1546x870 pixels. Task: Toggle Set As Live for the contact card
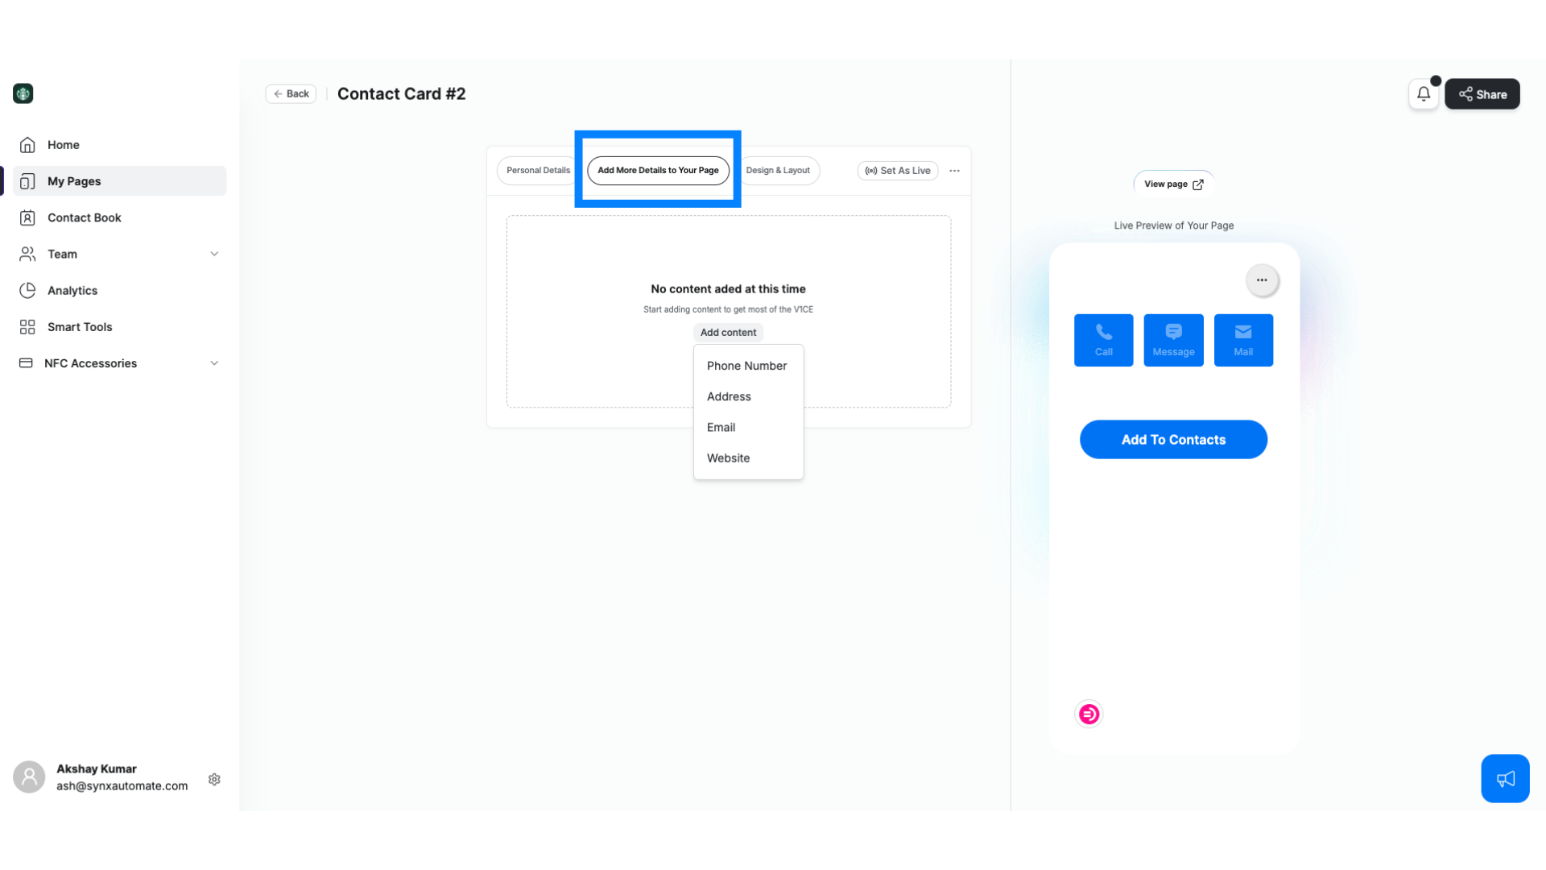click(x=897, y=170)
